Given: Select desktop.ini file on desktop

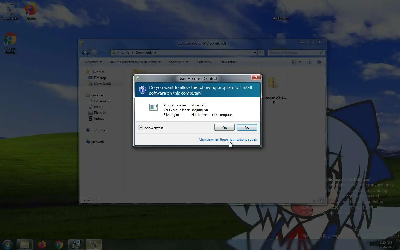Looking at the screenshot, I should click(281, 12).
